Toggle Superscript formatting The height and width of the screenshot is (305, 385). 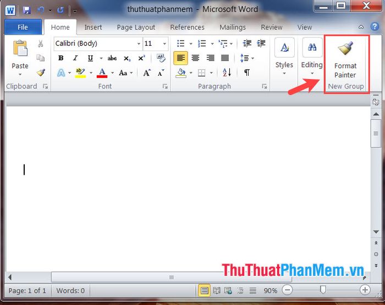tap(142, 58)
